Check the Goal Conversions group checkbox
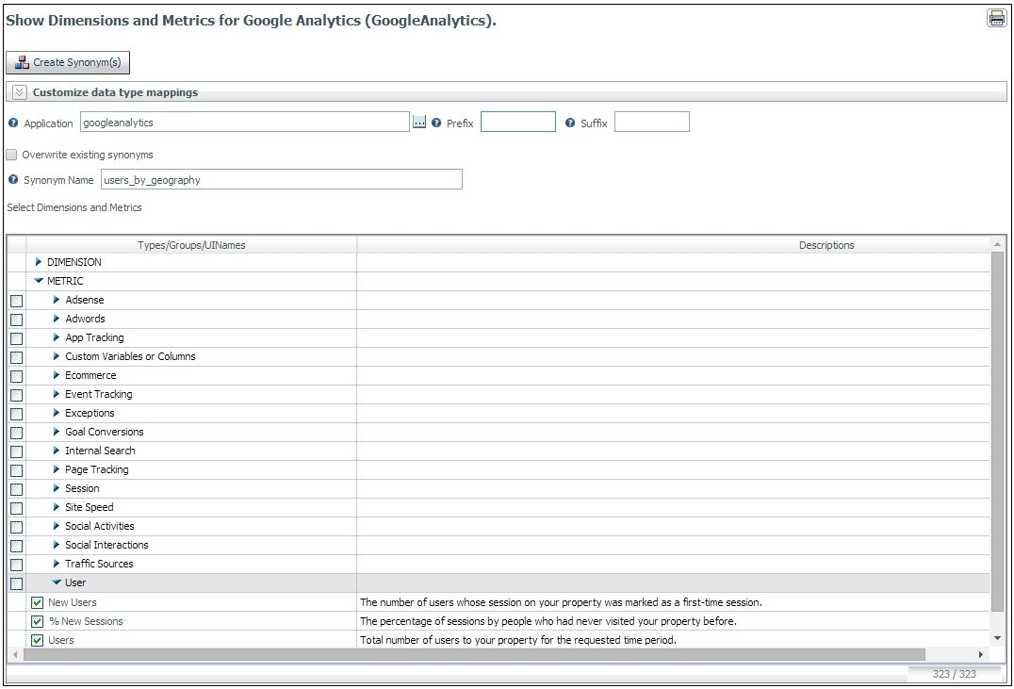 (17, 433)
